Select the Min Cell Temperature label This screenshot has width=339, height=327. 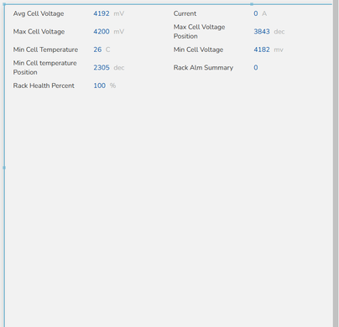pyautogui.click(x=45, y=49)
